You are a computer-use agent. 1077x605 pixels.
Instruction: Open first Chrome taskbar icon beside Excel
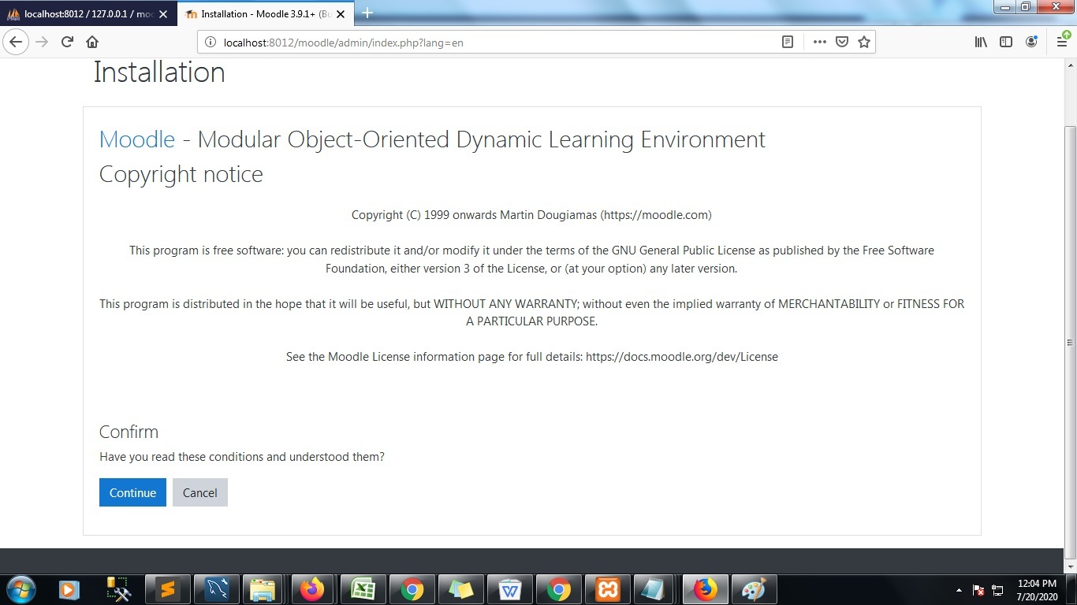coord(411,589)
